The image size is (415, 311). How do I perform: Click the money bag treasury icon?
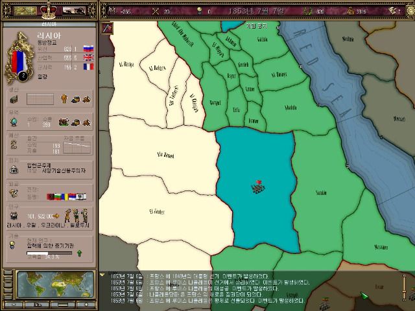coord(351,11)
